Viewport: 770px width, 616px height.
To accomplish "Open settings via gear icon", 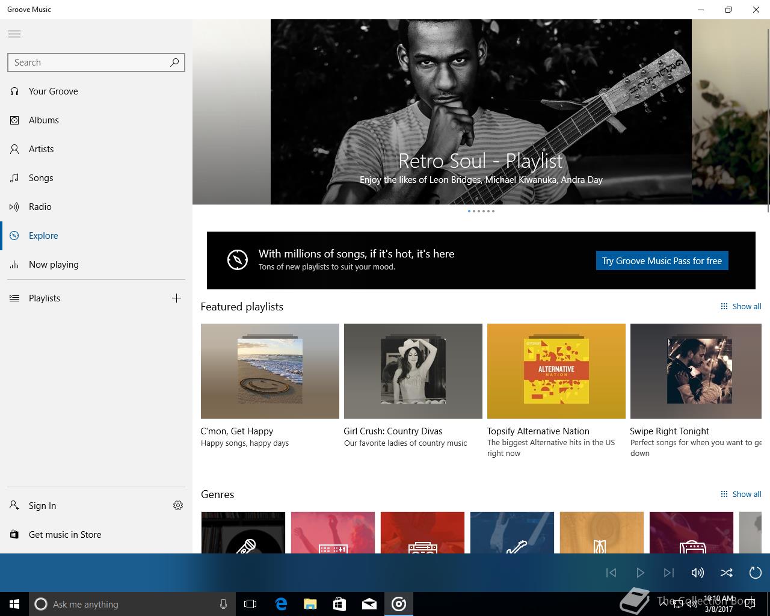I will 178,505.
